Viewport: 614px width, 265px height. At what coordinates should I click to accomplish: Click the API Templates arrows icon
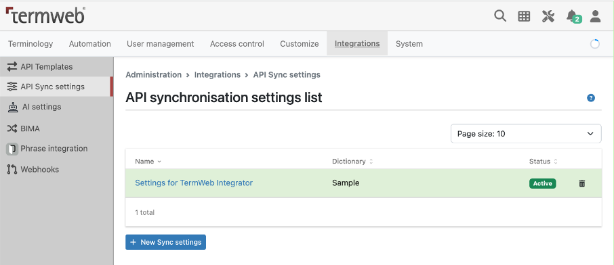tap(12, 67)
